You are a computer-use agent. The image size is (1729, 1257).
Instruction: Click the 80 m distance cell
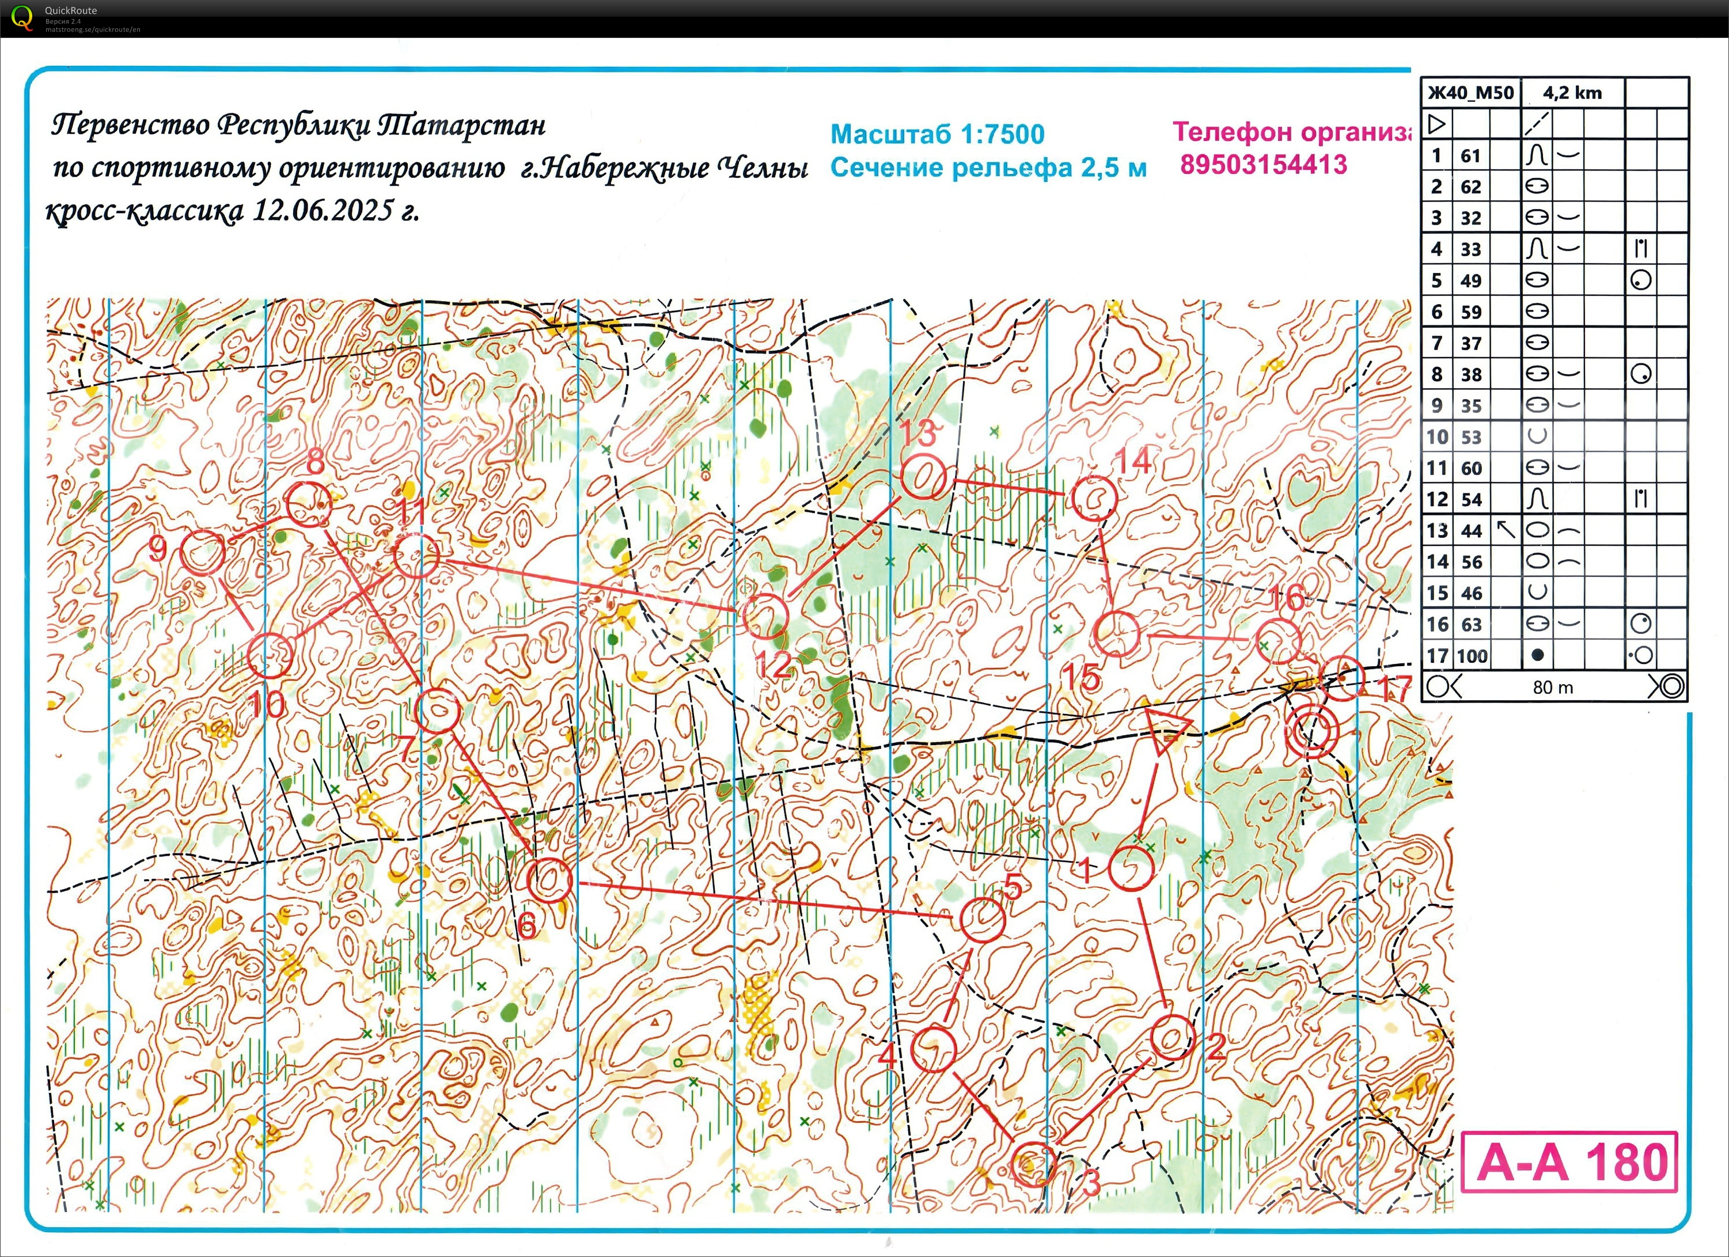(x=1553, y=687)
